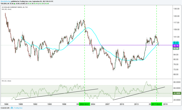Open the TradingView link in footer
182x110 pixels.
tap(18, 108)
